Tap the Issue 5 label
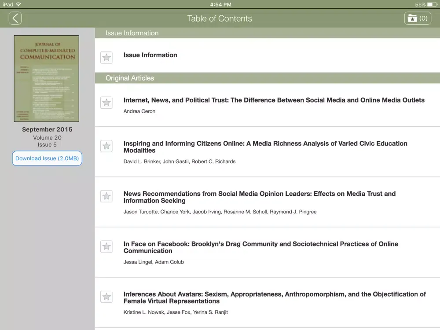Viewport: 440px width, 330px height. 47,145
